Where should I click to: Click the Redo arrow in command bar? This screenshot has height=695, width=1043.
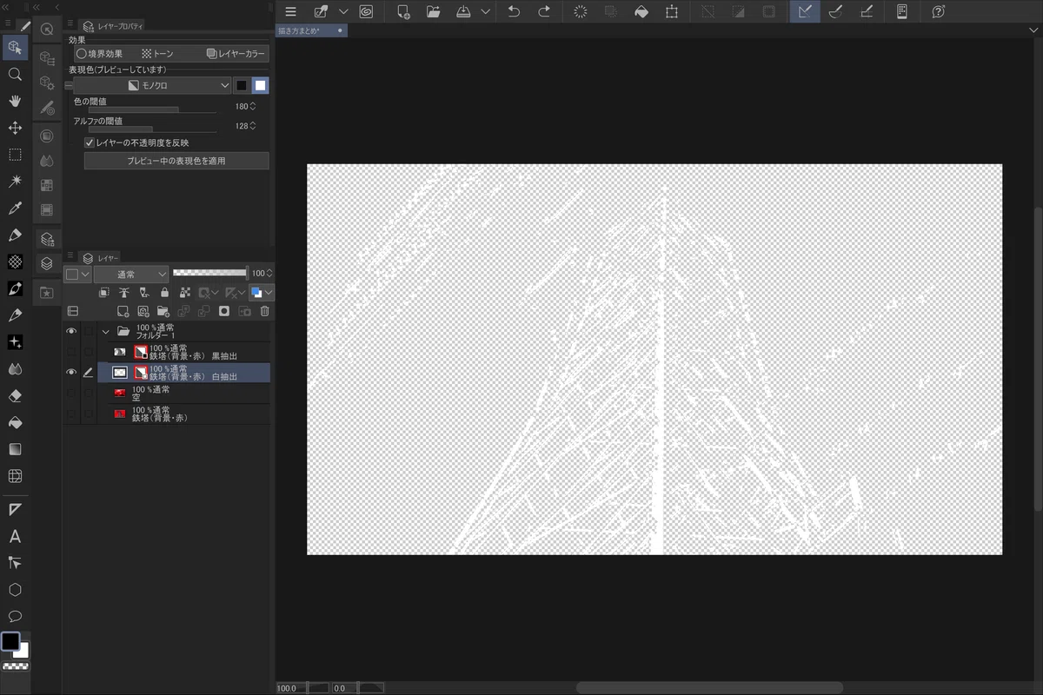[544, 11]
